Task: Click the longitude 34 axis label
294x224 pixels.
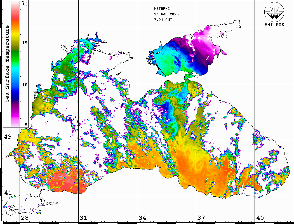Action: (142, 218)
